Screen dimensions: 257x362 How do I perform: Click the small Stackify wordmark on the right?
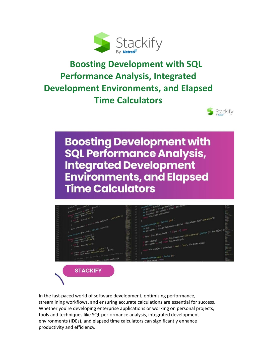point(224,111)
